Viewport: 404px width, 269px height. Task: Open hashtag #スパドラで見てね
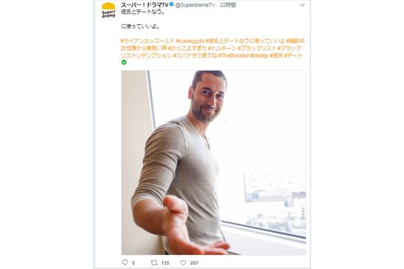click(195, 55)
